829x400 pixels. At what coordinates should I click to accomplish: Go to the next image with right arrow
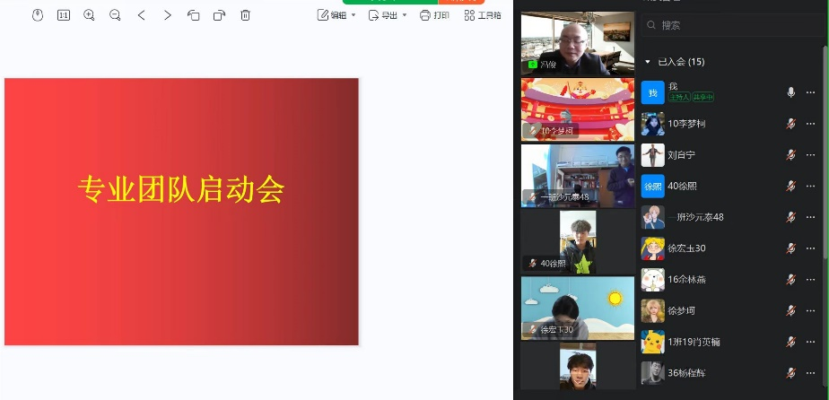click(x=168, y=15)
